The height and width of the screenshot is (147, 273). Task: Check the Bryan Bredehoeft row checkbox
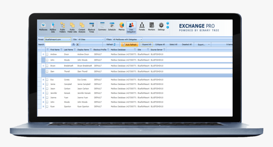point(47,66)
